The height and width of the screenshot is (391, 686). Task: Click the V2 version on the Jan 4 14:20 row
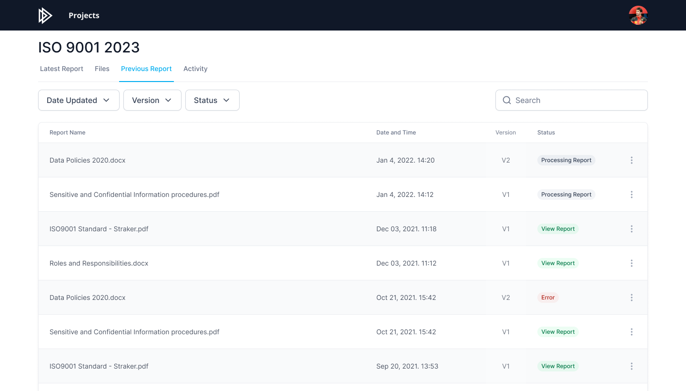506,160
